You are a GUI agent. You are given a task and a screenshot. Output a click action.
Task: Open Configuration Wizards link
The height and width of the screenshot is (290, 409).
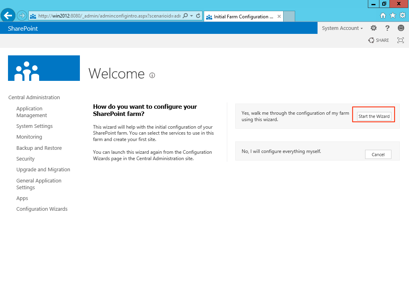pyautogui.click(x=42, y=209)
